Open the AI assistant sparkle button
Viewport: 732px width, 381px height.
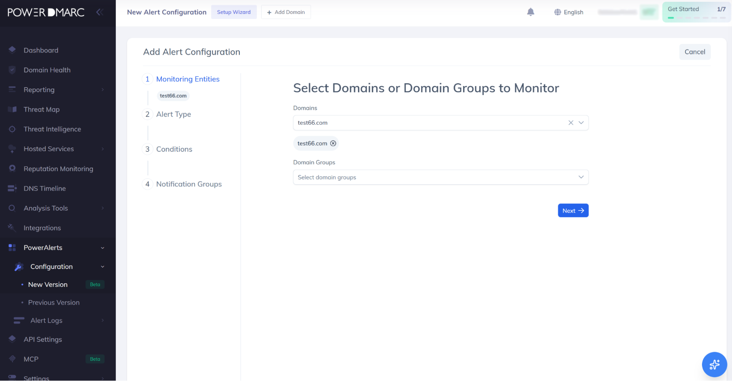tap(714, 364)
